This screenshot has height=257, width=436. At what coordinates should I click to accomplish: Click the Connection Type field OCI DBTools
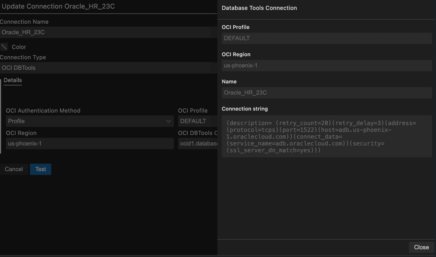109,68
